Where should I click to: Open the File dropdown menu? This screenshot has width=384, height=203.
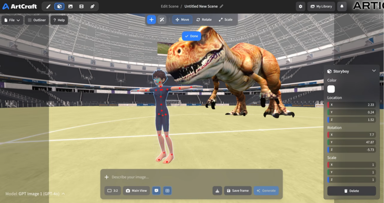tap(12, 20)
